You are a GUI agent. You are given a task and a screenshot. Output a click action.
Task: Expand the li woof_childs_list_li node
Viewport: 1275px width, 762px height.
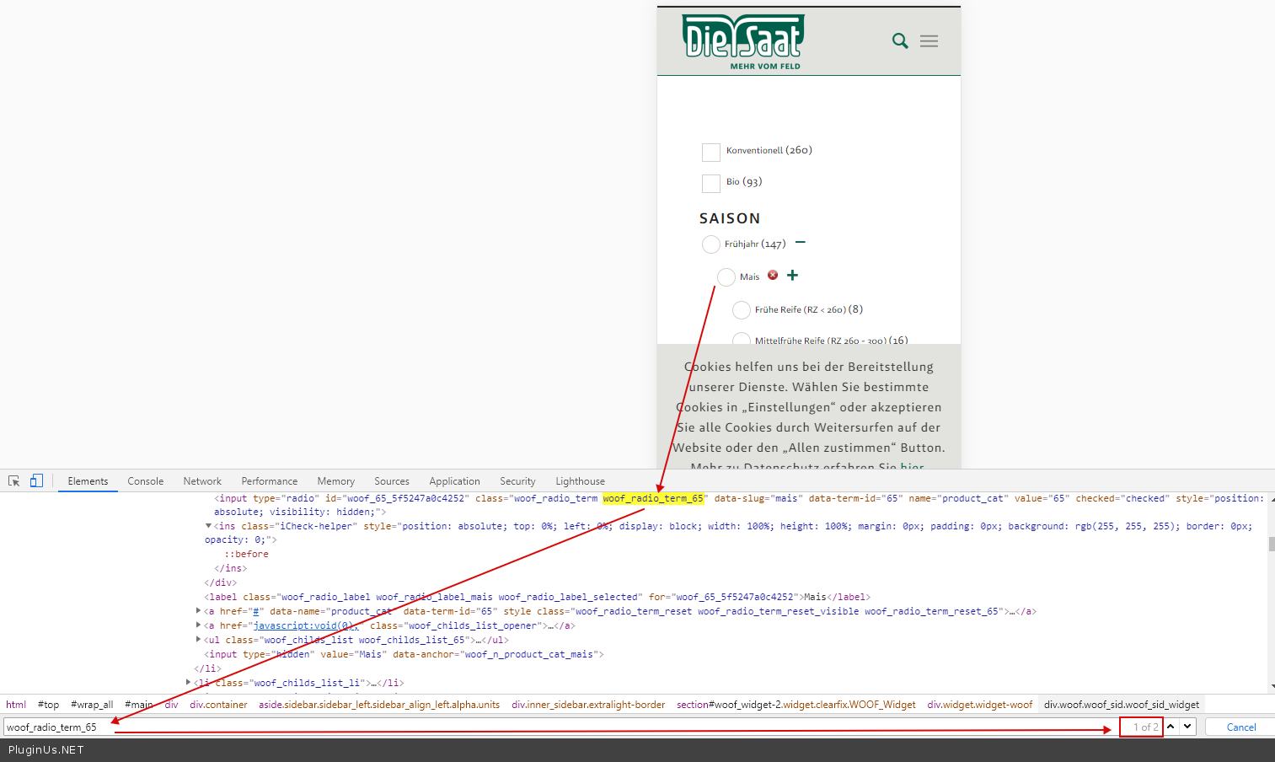[x=189, y=683]
